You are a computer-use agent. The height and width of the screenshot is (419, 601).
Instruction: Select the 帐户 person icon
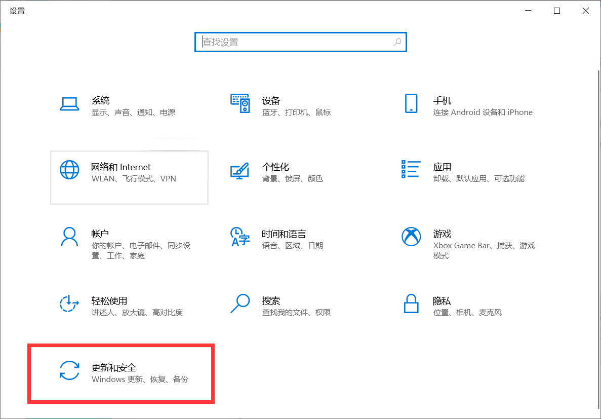(69, 237)
